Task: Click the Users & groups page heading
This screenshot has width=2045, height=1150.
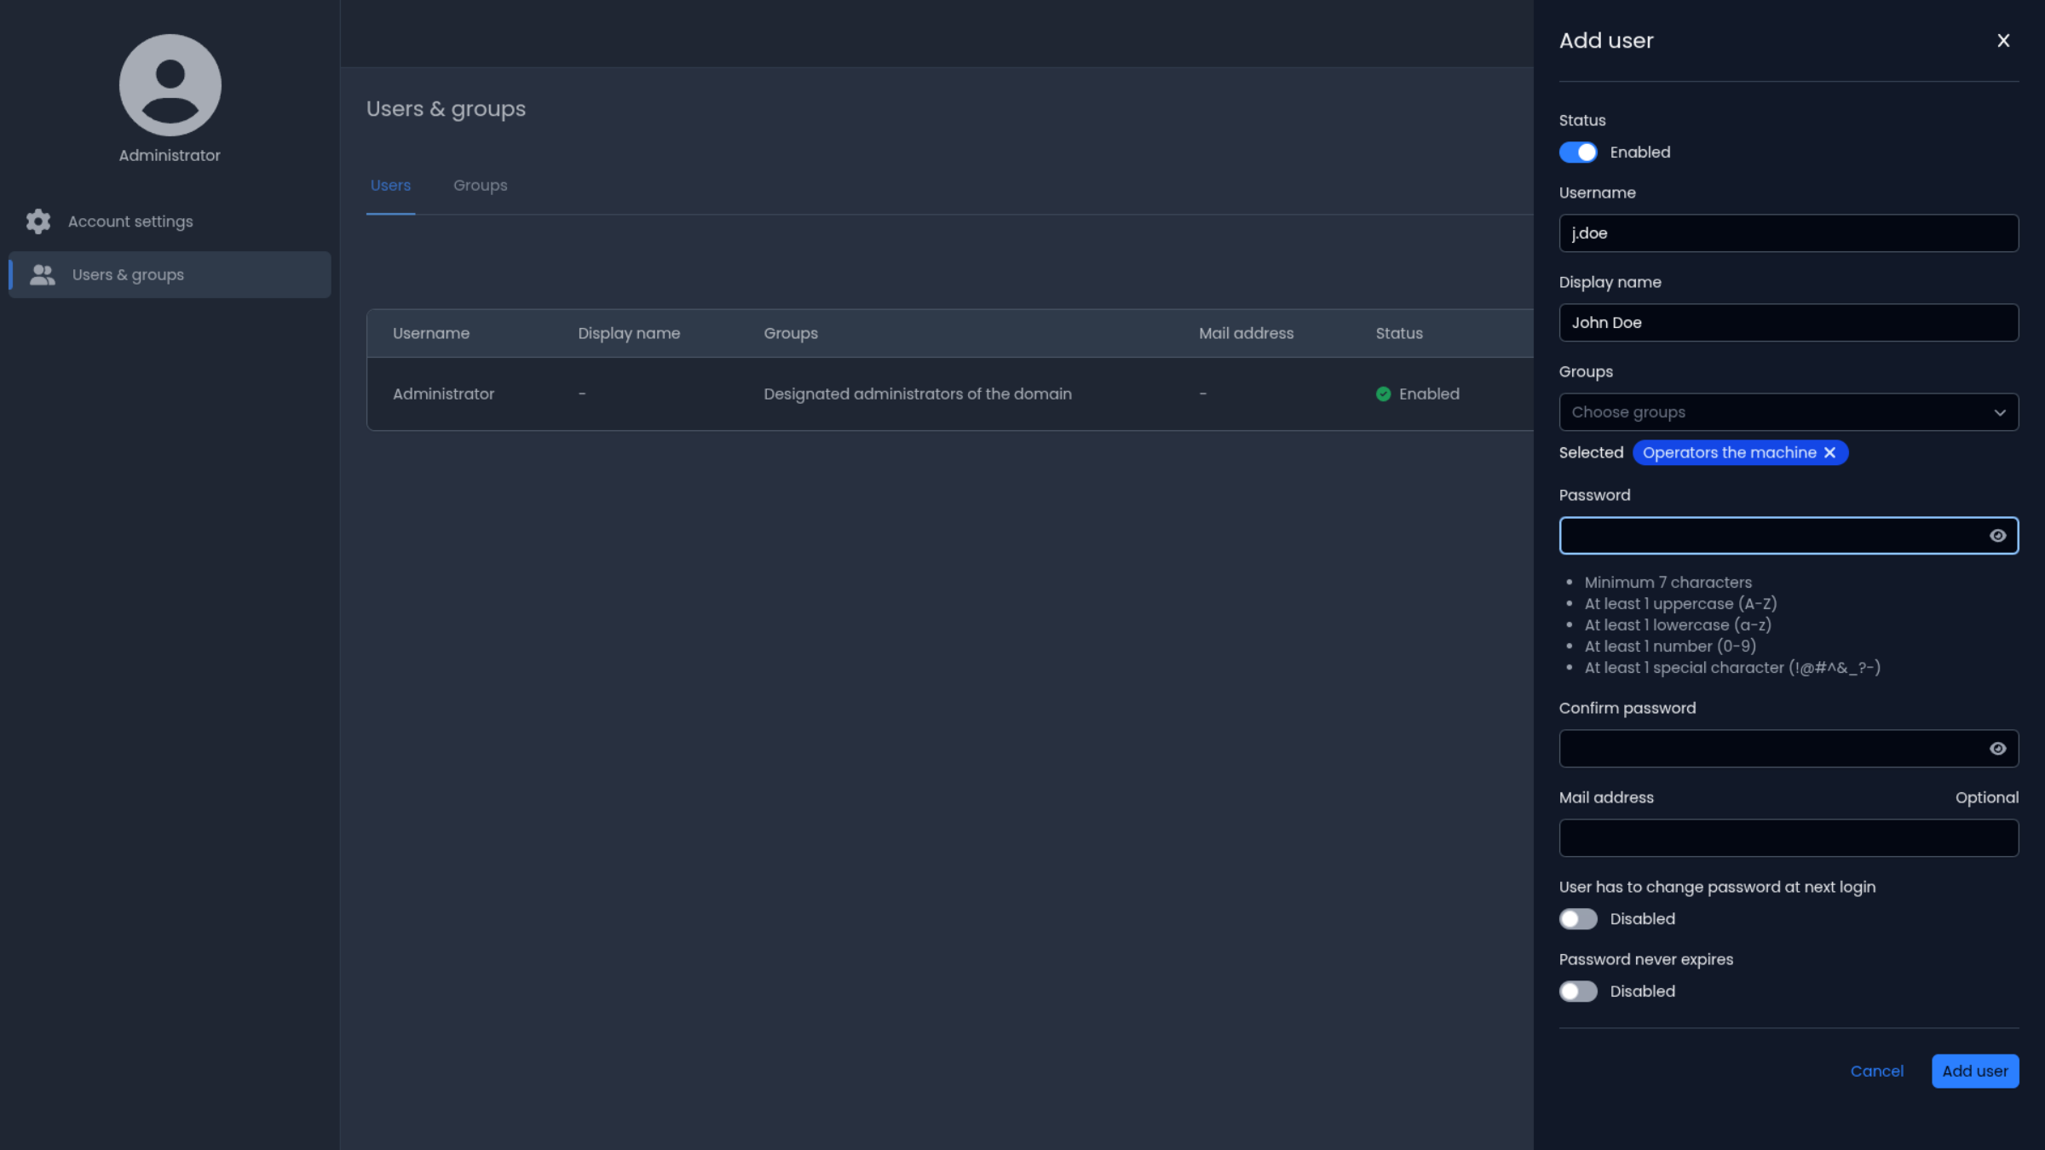Action: point(446,109)
